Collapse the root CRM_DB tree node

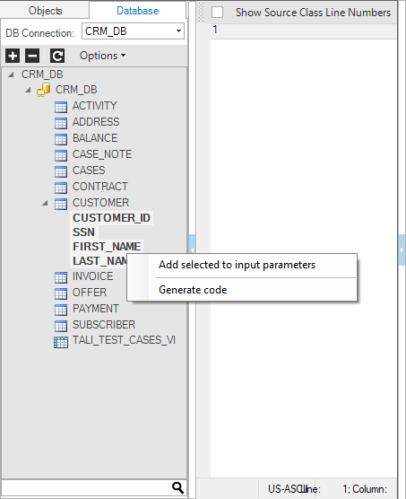[x=11, y=74]
